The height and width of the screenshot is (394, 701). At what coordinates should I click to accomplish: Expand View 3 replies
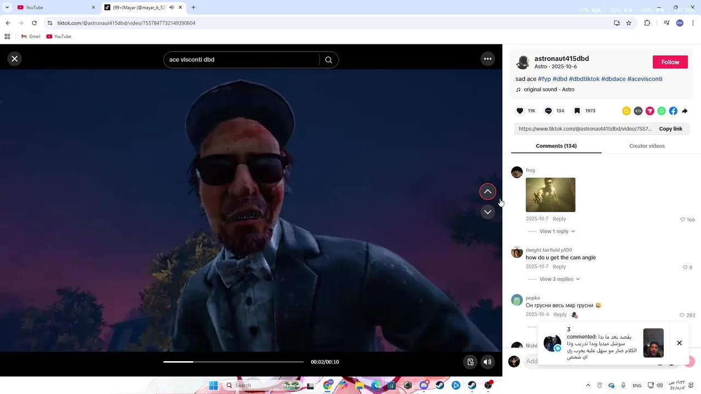pyautogui.click(x=560, y=279)
